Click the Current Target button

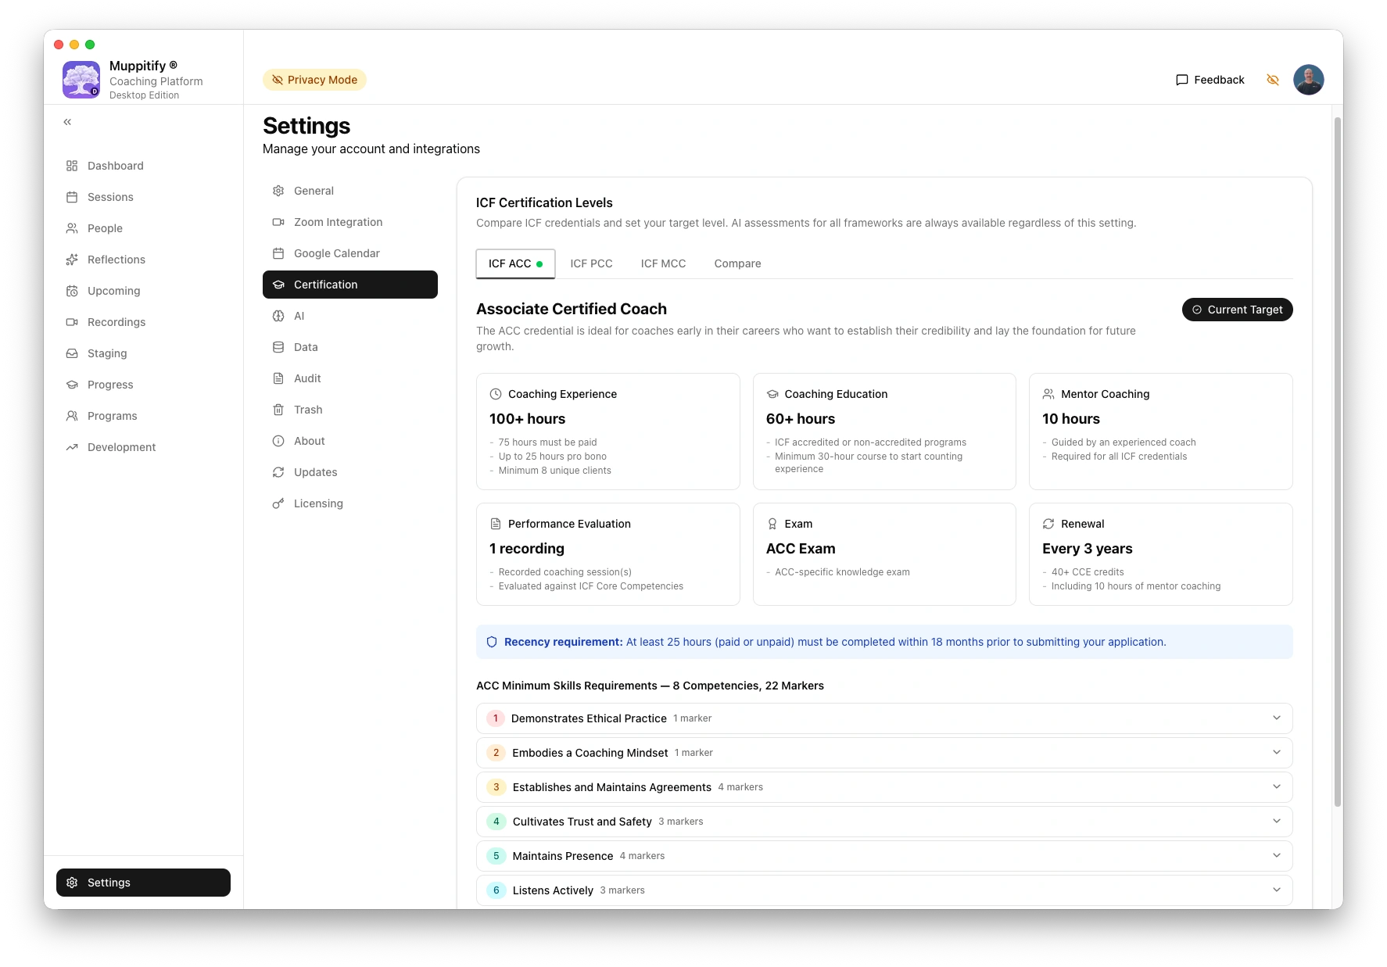tap(1237, 310)
